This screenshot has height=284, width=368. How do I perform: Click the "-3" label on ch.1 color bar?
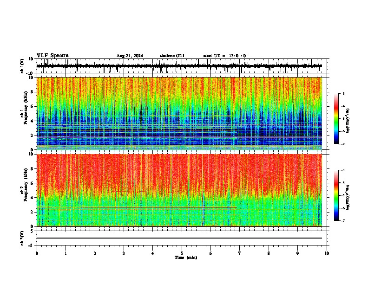pyautogui.click(x=342, y=94)
